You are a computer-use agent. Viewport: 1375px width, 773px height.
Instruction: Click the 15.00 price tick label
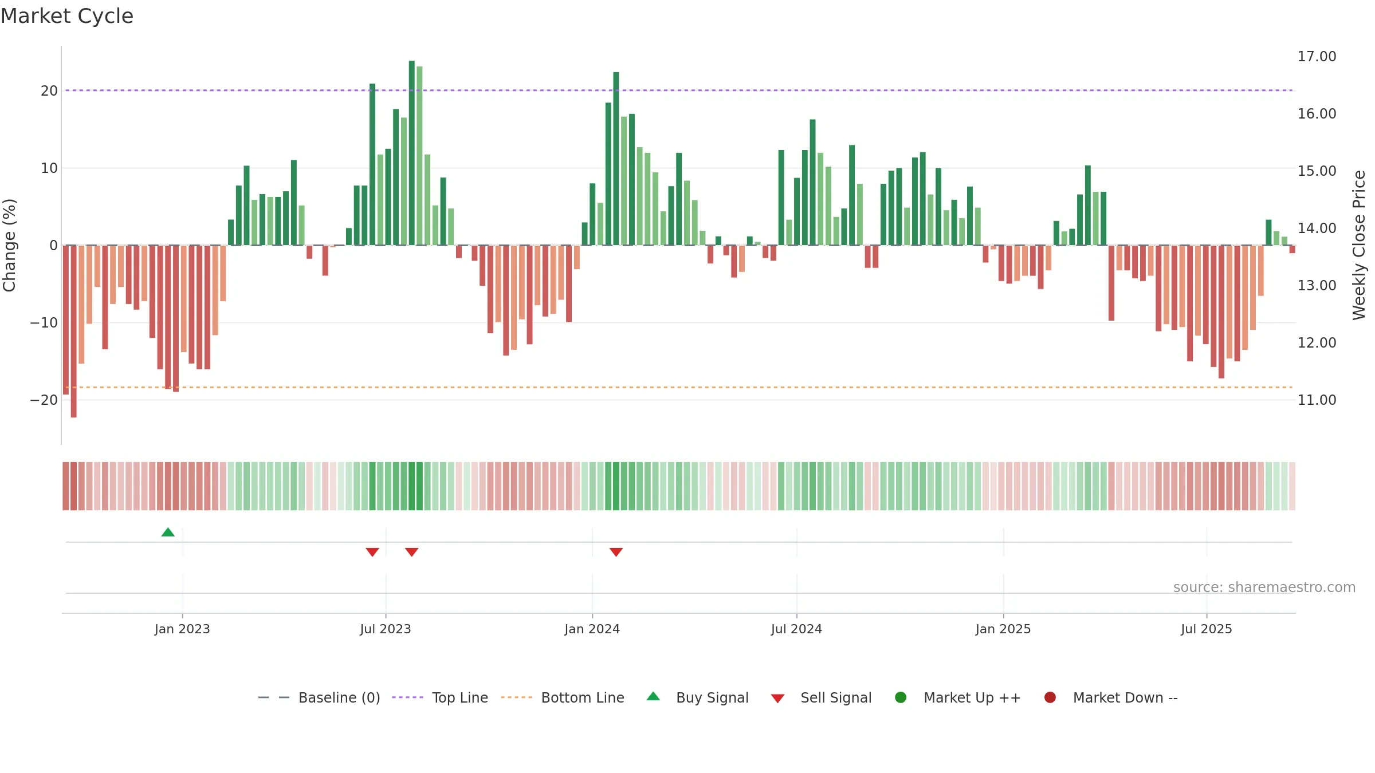pyautogui.click(x=1317, y=171)
